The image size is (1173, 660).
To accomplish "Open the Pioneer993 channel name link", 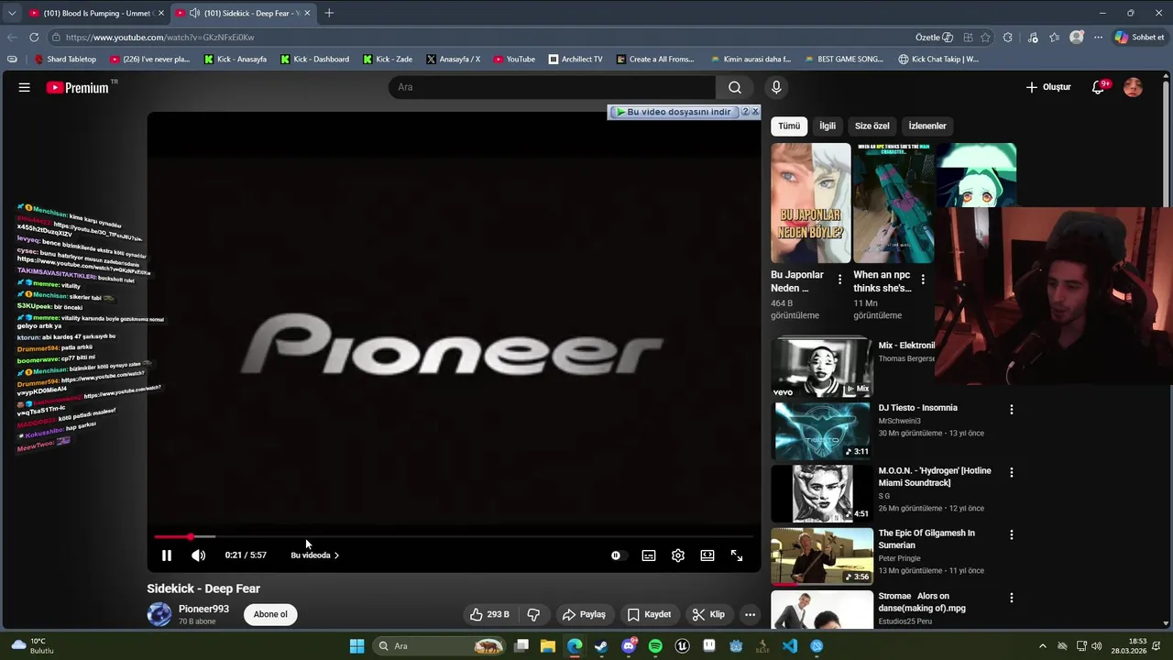I will [203, 609].
